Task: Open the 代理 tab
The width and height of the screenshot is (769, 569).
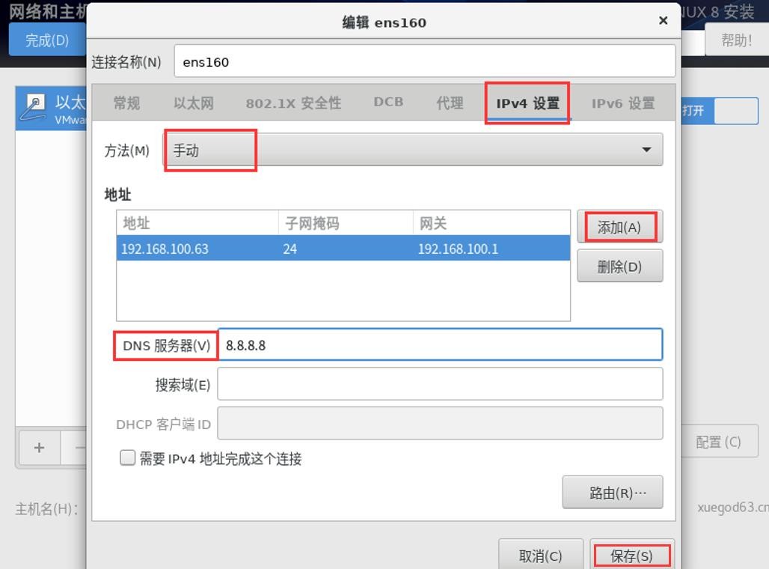Action: pyautogui.click(x=449, y=103)
